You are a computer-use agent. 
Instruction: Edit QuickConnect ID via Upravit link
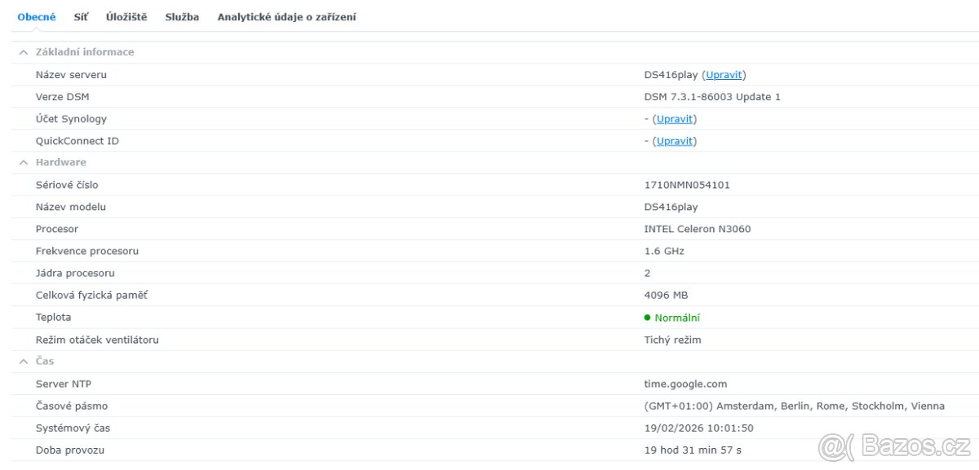pyautogui.click(x=674, y=140)
